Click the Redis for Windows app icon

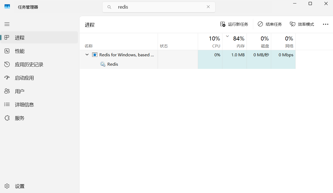click(95, 55)
